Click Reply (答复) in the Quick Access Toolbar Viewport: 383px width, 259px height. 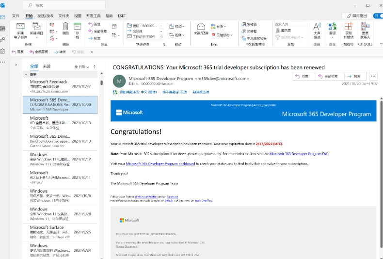[x=17, y=52]
